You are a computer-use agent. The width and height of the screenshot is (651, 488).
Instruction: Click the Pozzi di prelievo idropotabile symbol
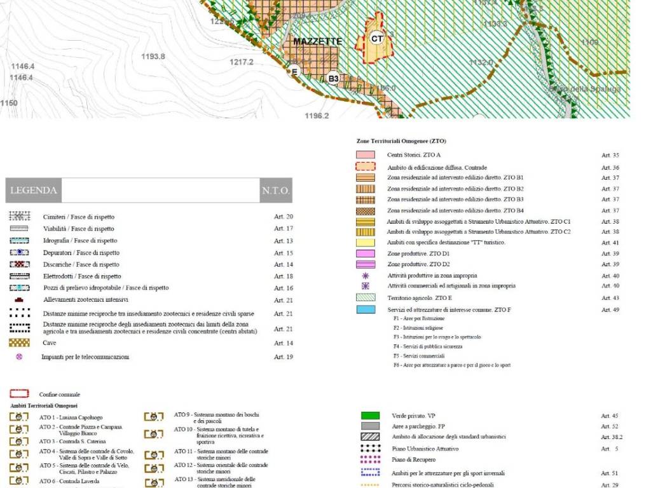point(20,288)
